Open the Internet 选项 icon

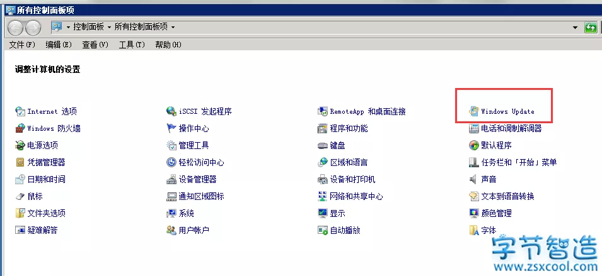click(x=20, y=111)
